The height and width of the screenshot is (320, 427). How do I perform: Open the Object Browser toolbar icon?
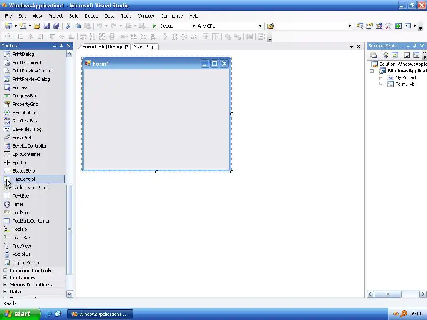click(379, 26)
